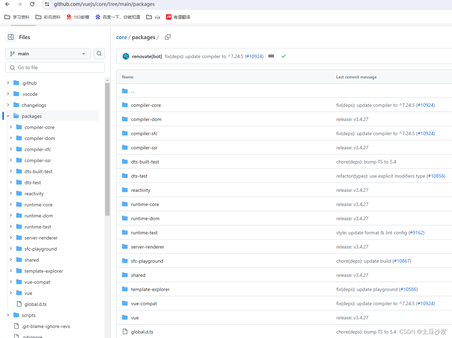Open the 彩讯资料 bookmark folder
The width and height of the screenshot is (452, 338).
pos(48,17)
